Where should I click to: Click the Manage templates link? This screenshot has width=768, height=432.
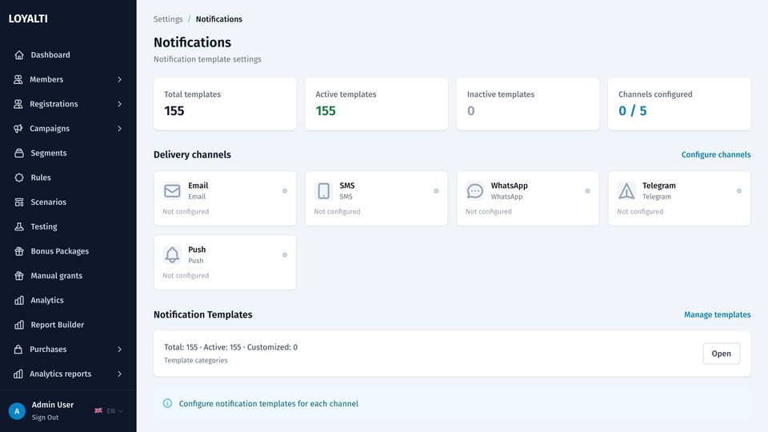pyautogui.click(x=717, y=315)
